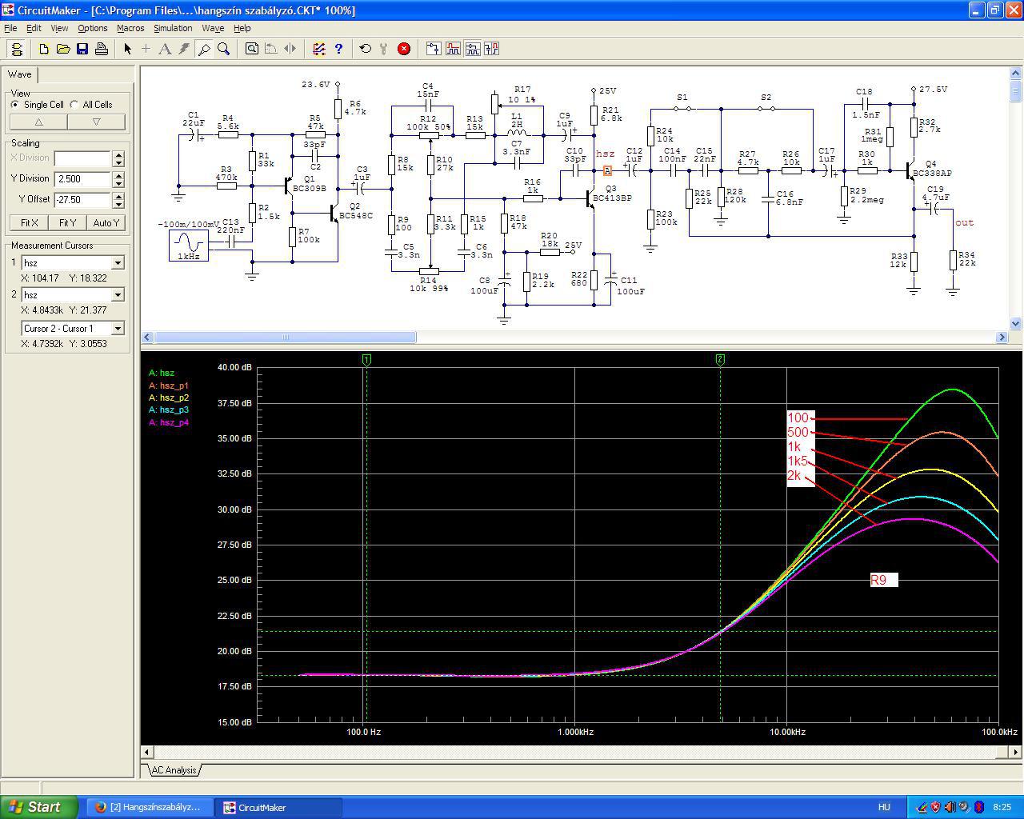Click the red Stop simulation icon
This screenshot has width=1024, height=819.
[404, 49]
